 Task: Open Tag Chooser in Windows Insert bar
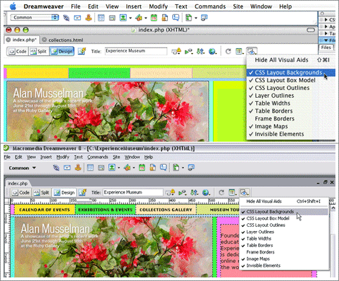[191, 167]
